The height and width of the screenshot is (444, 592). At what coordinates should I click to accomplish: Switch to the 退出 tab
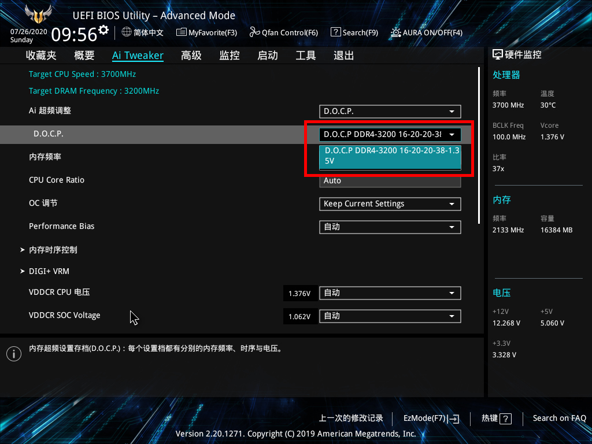[x=343, y=55]
